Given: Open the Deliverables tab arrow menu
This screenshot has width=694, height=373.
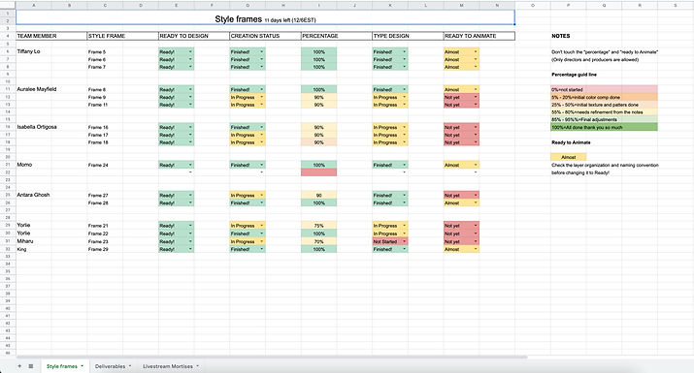Looking at the screenshot, I should click(130, 366).
